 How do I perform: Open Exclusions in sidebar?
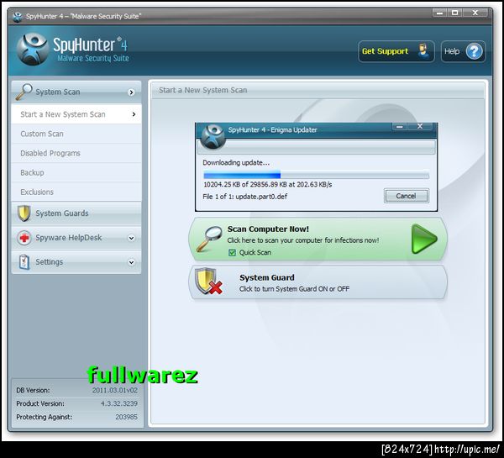coord(76,192)
